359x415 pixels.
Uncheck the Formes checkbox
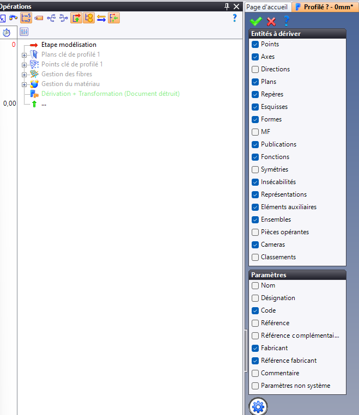coord(255,119)
